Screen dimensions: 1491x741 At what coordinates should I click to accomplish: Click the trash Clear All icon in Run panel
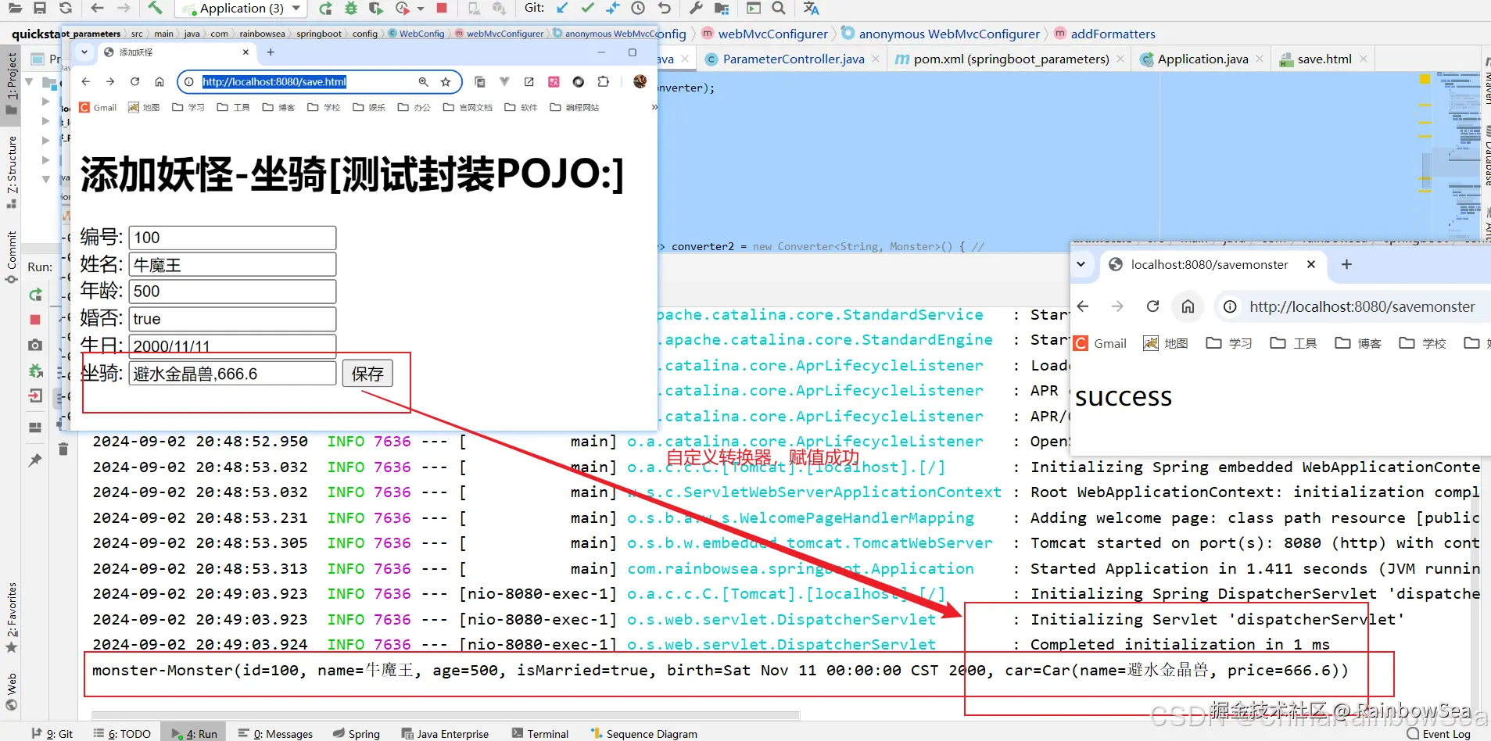(63, 449)
